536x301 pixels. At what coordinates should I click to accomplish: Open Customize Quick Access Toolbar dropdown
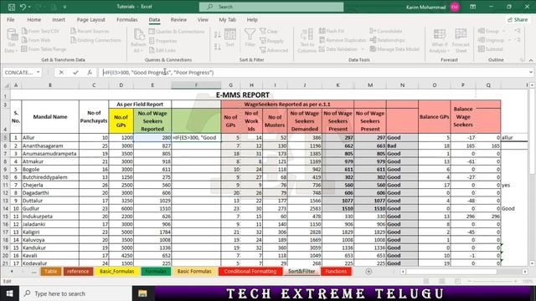tap(64, 7)
